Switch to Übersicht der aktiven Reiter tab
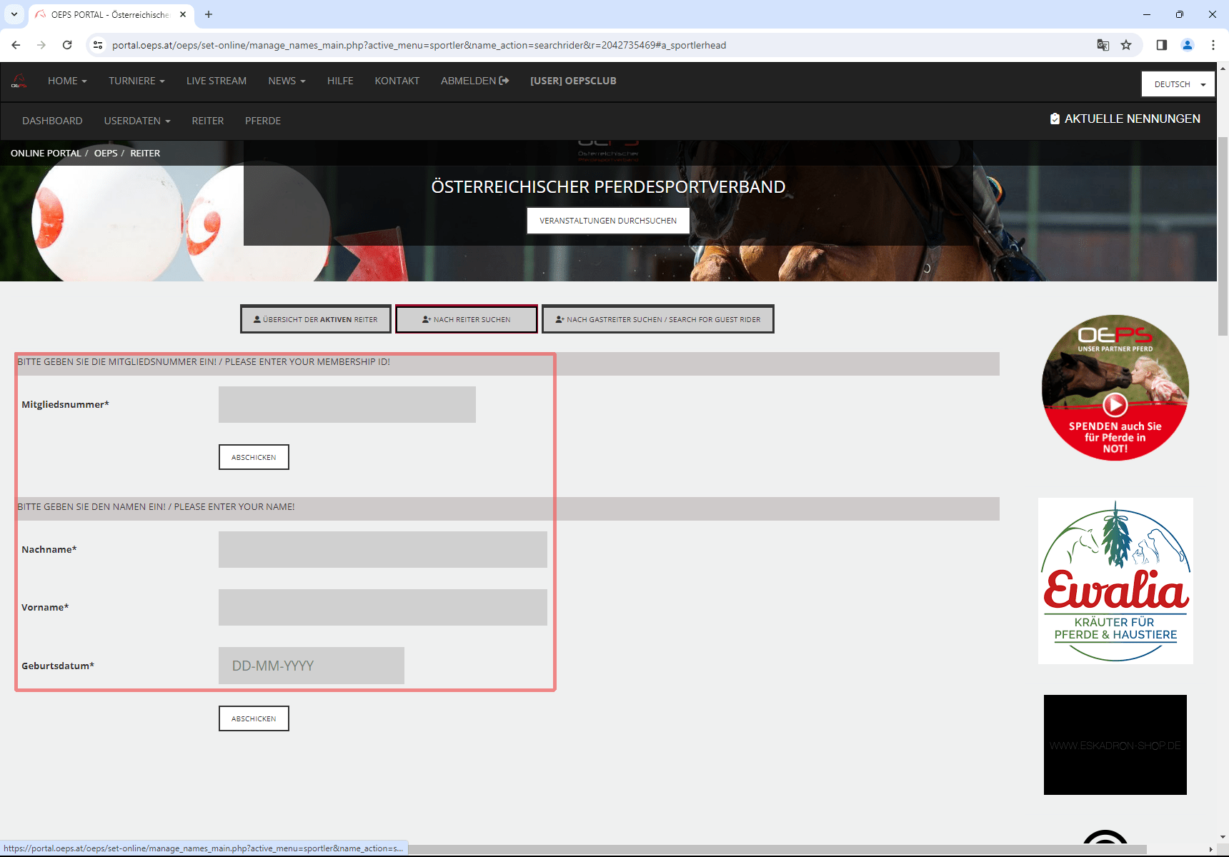 pyautogui.click(x=316, y=319)
